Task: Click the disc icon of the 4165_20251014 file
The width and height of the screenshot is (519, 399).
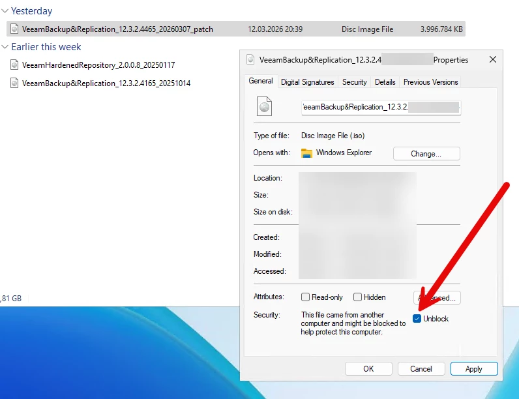Action: click(14, 83)
